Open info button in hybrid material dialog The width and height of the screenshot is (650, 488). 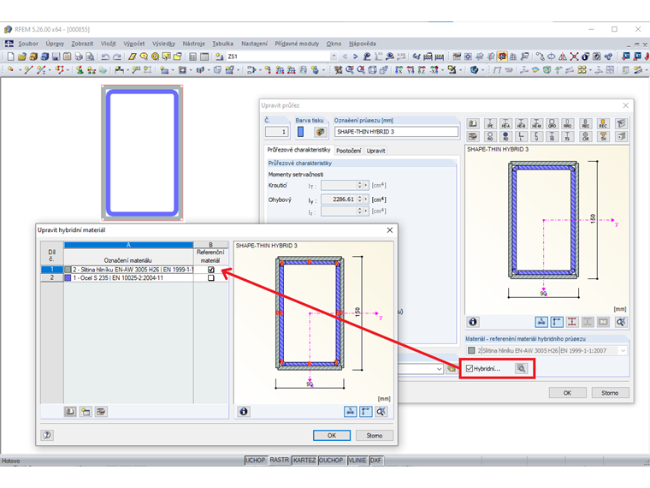244,411
